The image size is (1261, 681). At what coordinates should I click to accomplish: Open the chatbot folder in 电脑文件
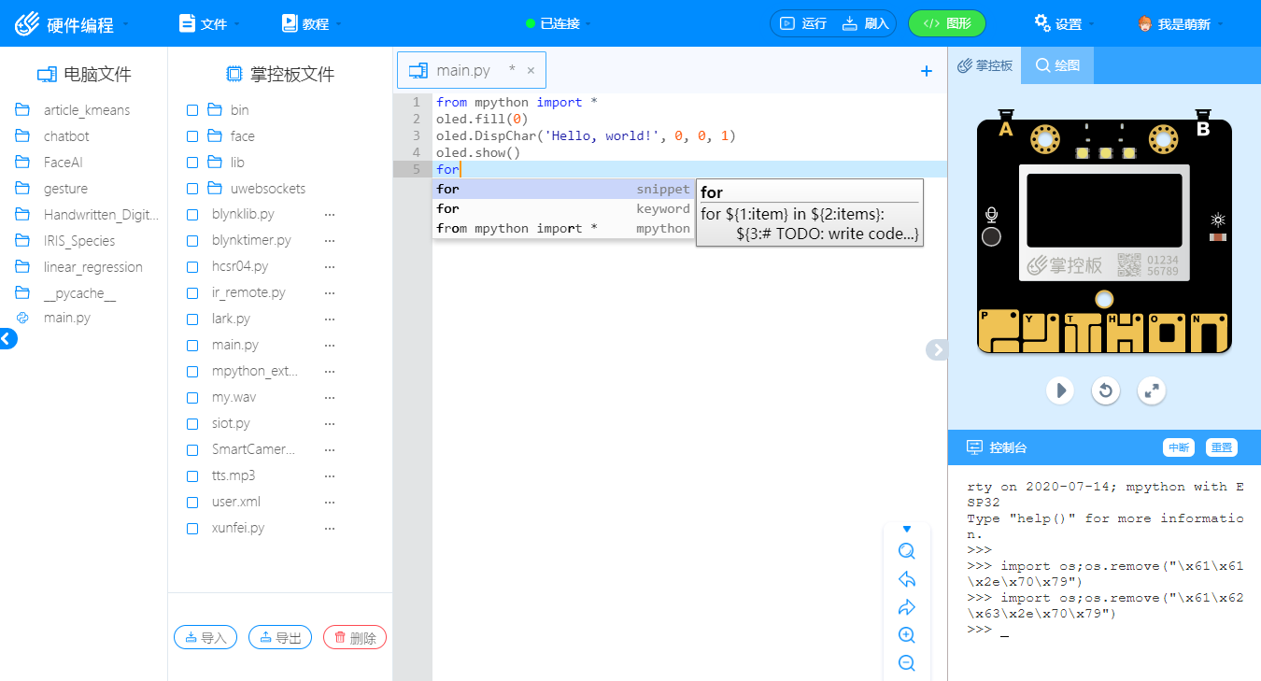[x=66, y=136]
